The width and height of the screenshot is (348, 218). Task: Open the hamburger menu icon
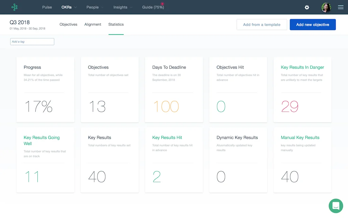pyautogui.click(x=341, y=7)
